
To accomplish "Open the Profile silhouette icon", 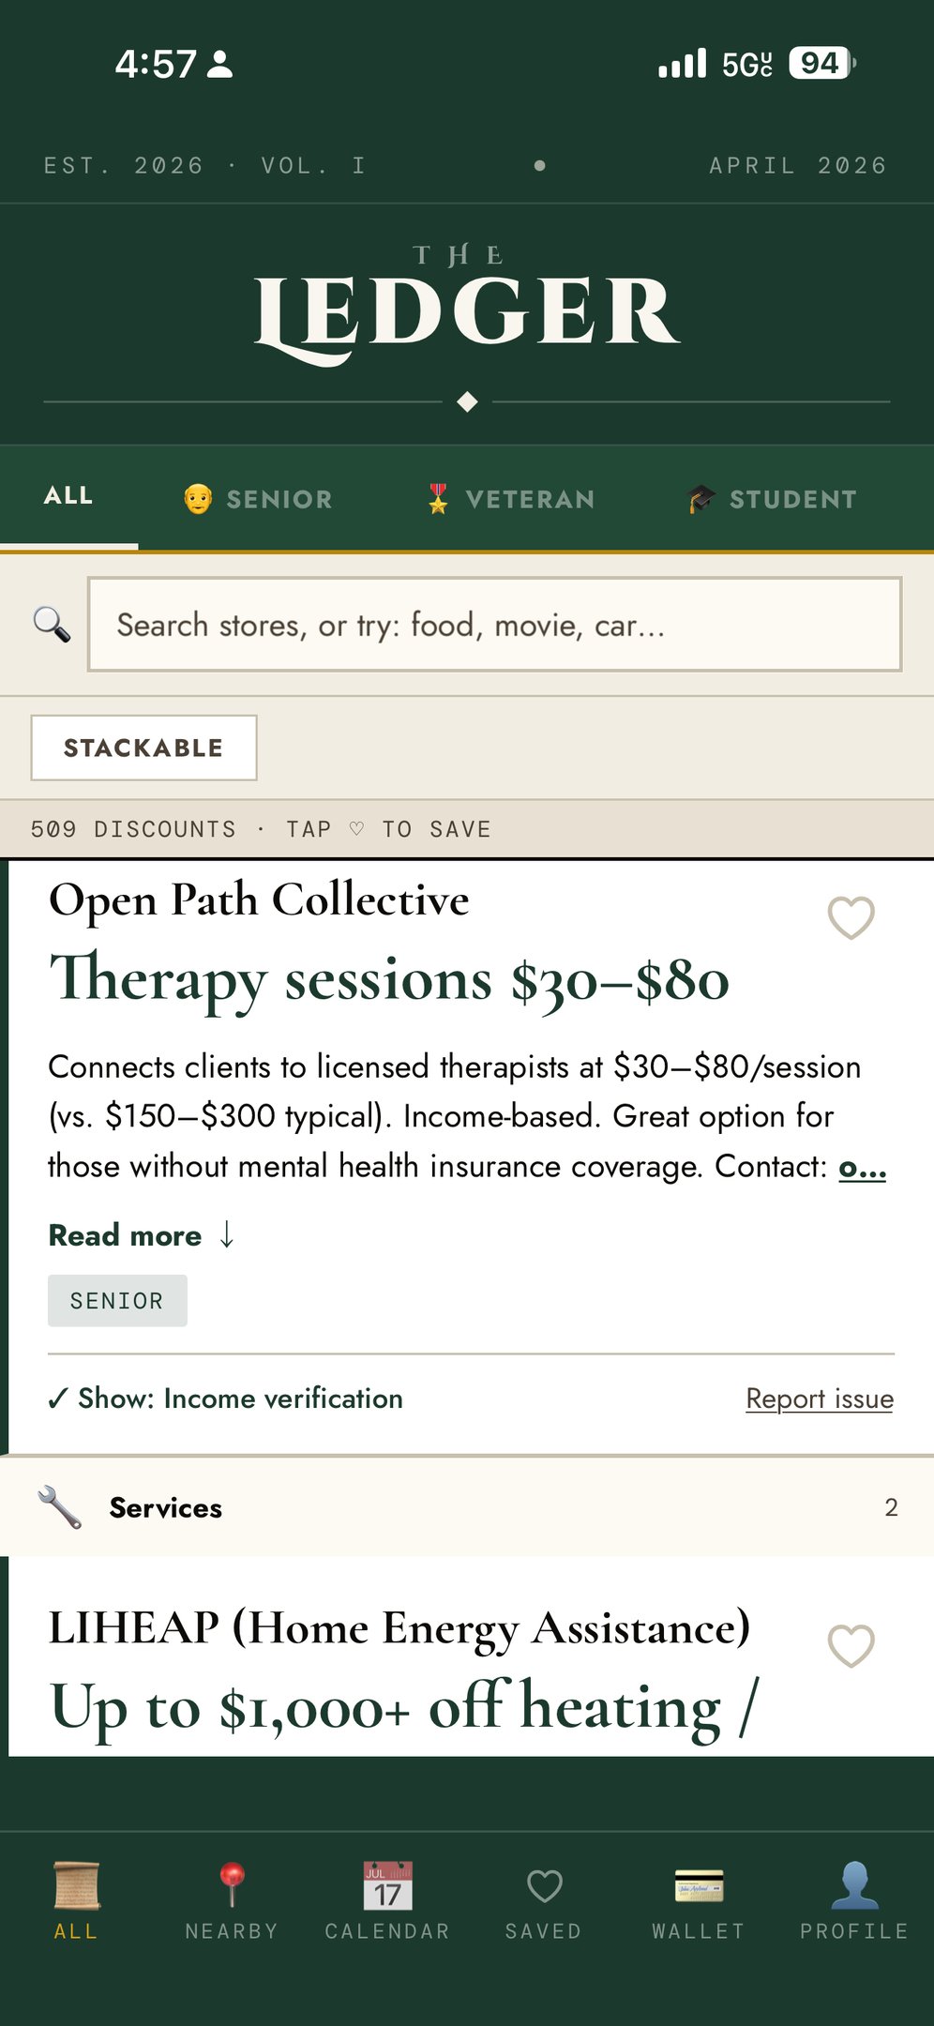I will [854, 1884].
